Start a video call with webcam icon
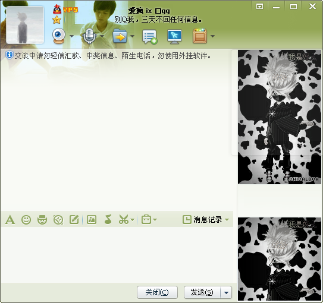The image size is (323, 303). click(59, 36)
